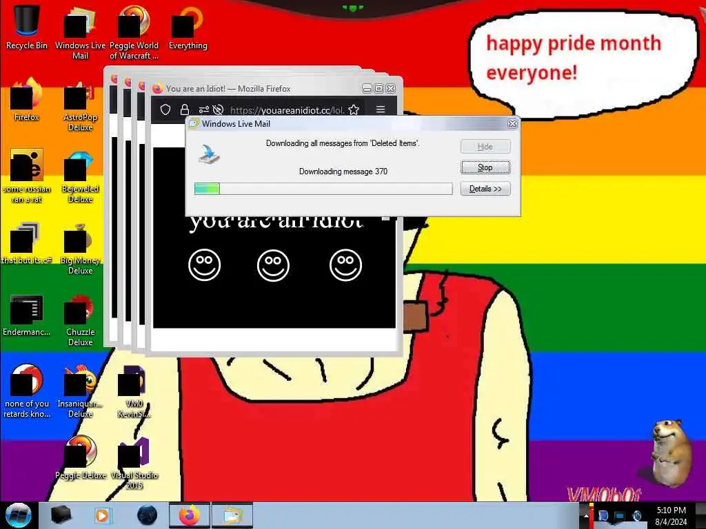Open the Everything desktop shortcut
This screenshot has height=529, width=706.
(188, 27)
